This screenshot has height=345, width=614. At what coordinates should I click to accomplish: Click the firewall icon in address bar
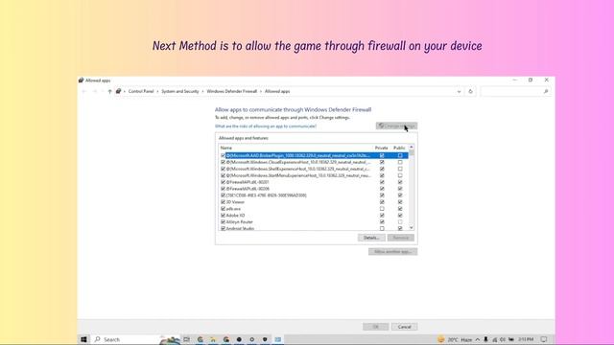click(118, 92)
